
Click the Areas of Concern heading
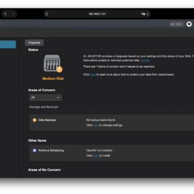(41, 90)
